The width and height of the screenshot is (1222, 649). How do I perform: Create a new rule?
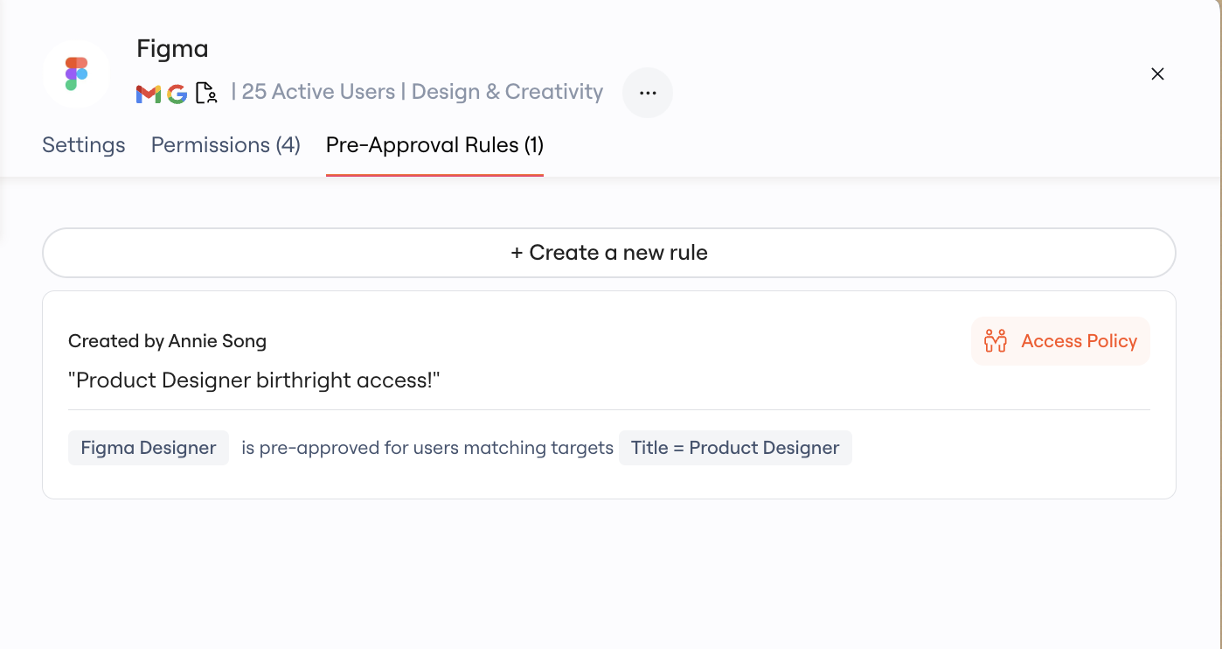(x=609, y=253)
